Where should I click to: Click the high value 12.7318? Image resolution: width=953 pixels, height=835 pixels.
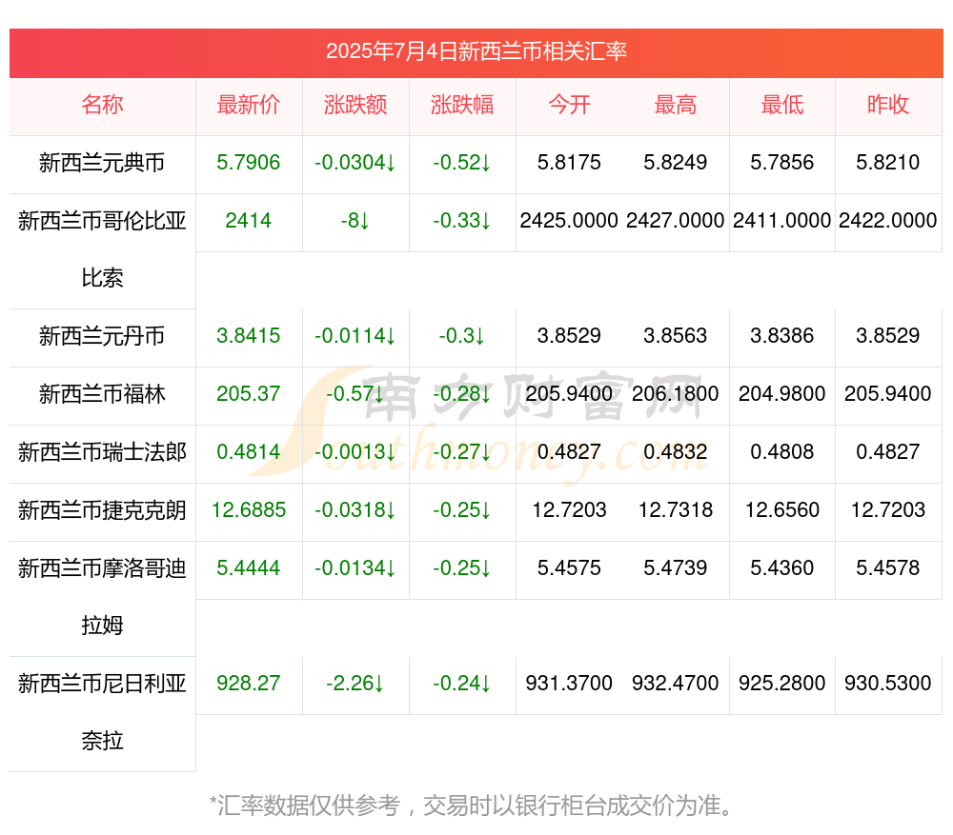676,509
